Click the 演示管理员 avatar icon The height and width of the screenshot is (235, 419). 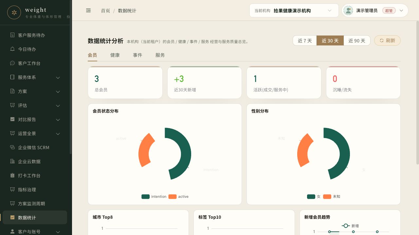coord(348,10)
